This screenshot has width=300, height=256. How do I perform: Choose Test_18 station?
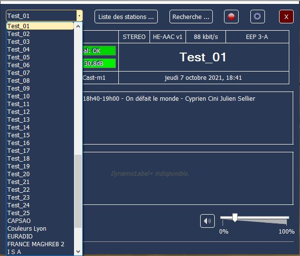[x=40, y=159]
